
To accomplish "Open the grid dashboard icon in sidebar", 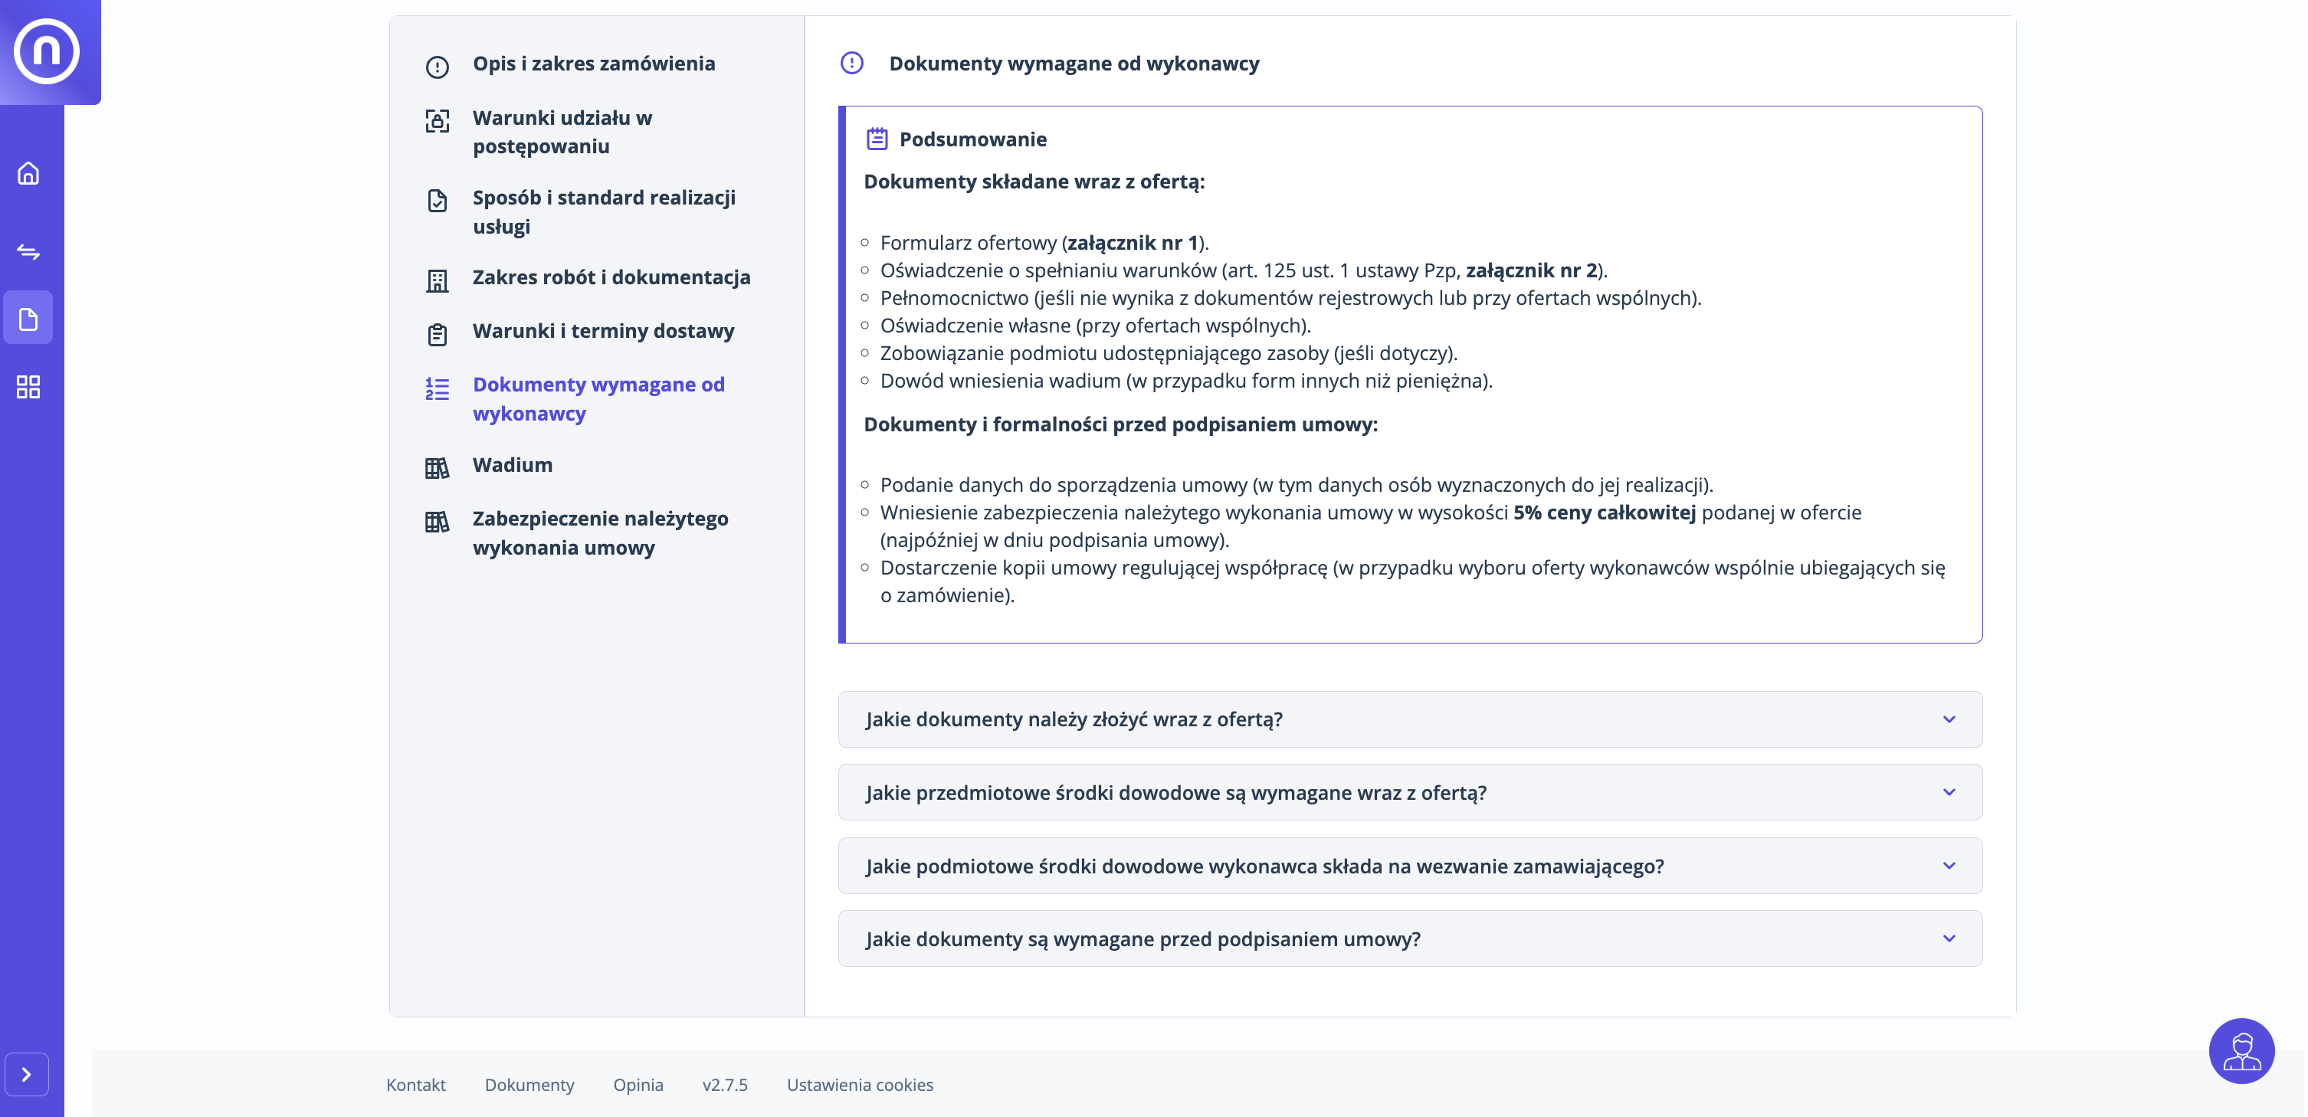I will pos(28,387).
